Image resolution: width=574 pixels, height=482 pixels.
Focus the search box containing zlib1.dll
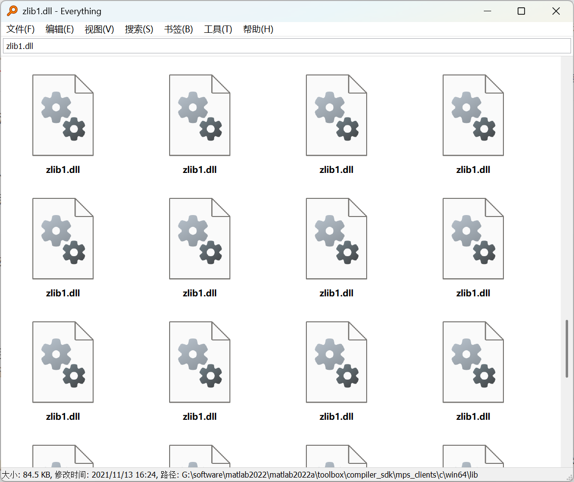pyautogui.click(x=287, y=46)
